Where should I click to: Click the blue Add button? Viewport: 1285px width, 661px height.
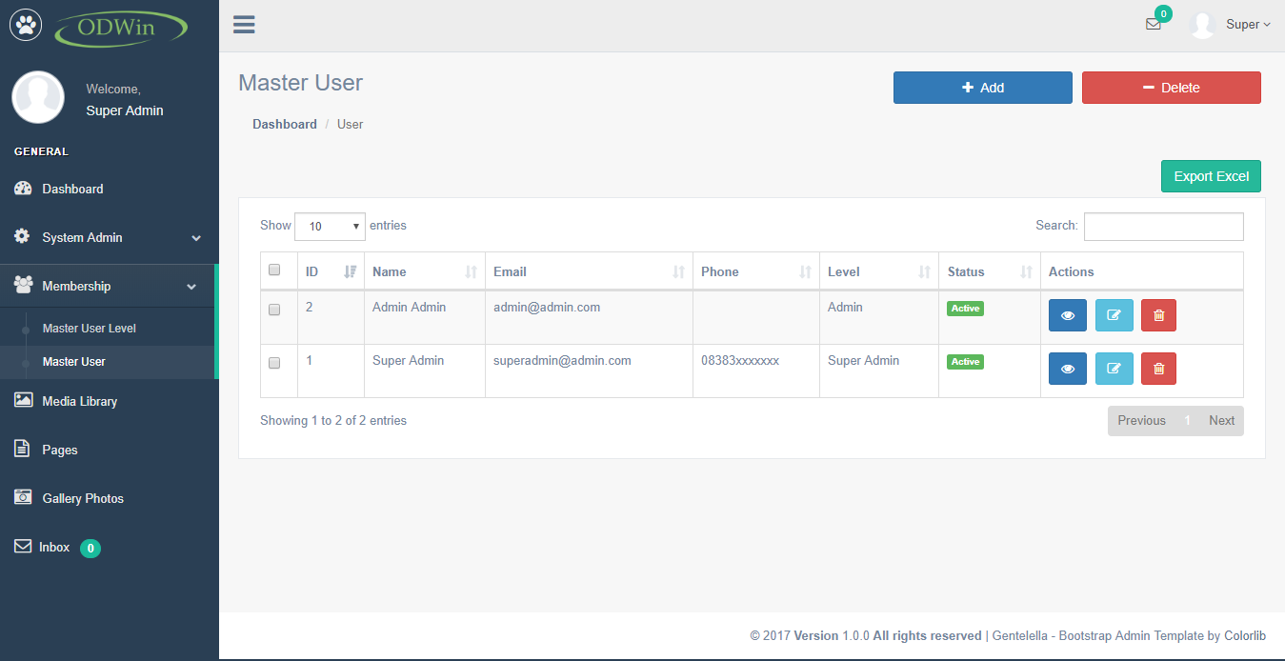click(983, 88)
